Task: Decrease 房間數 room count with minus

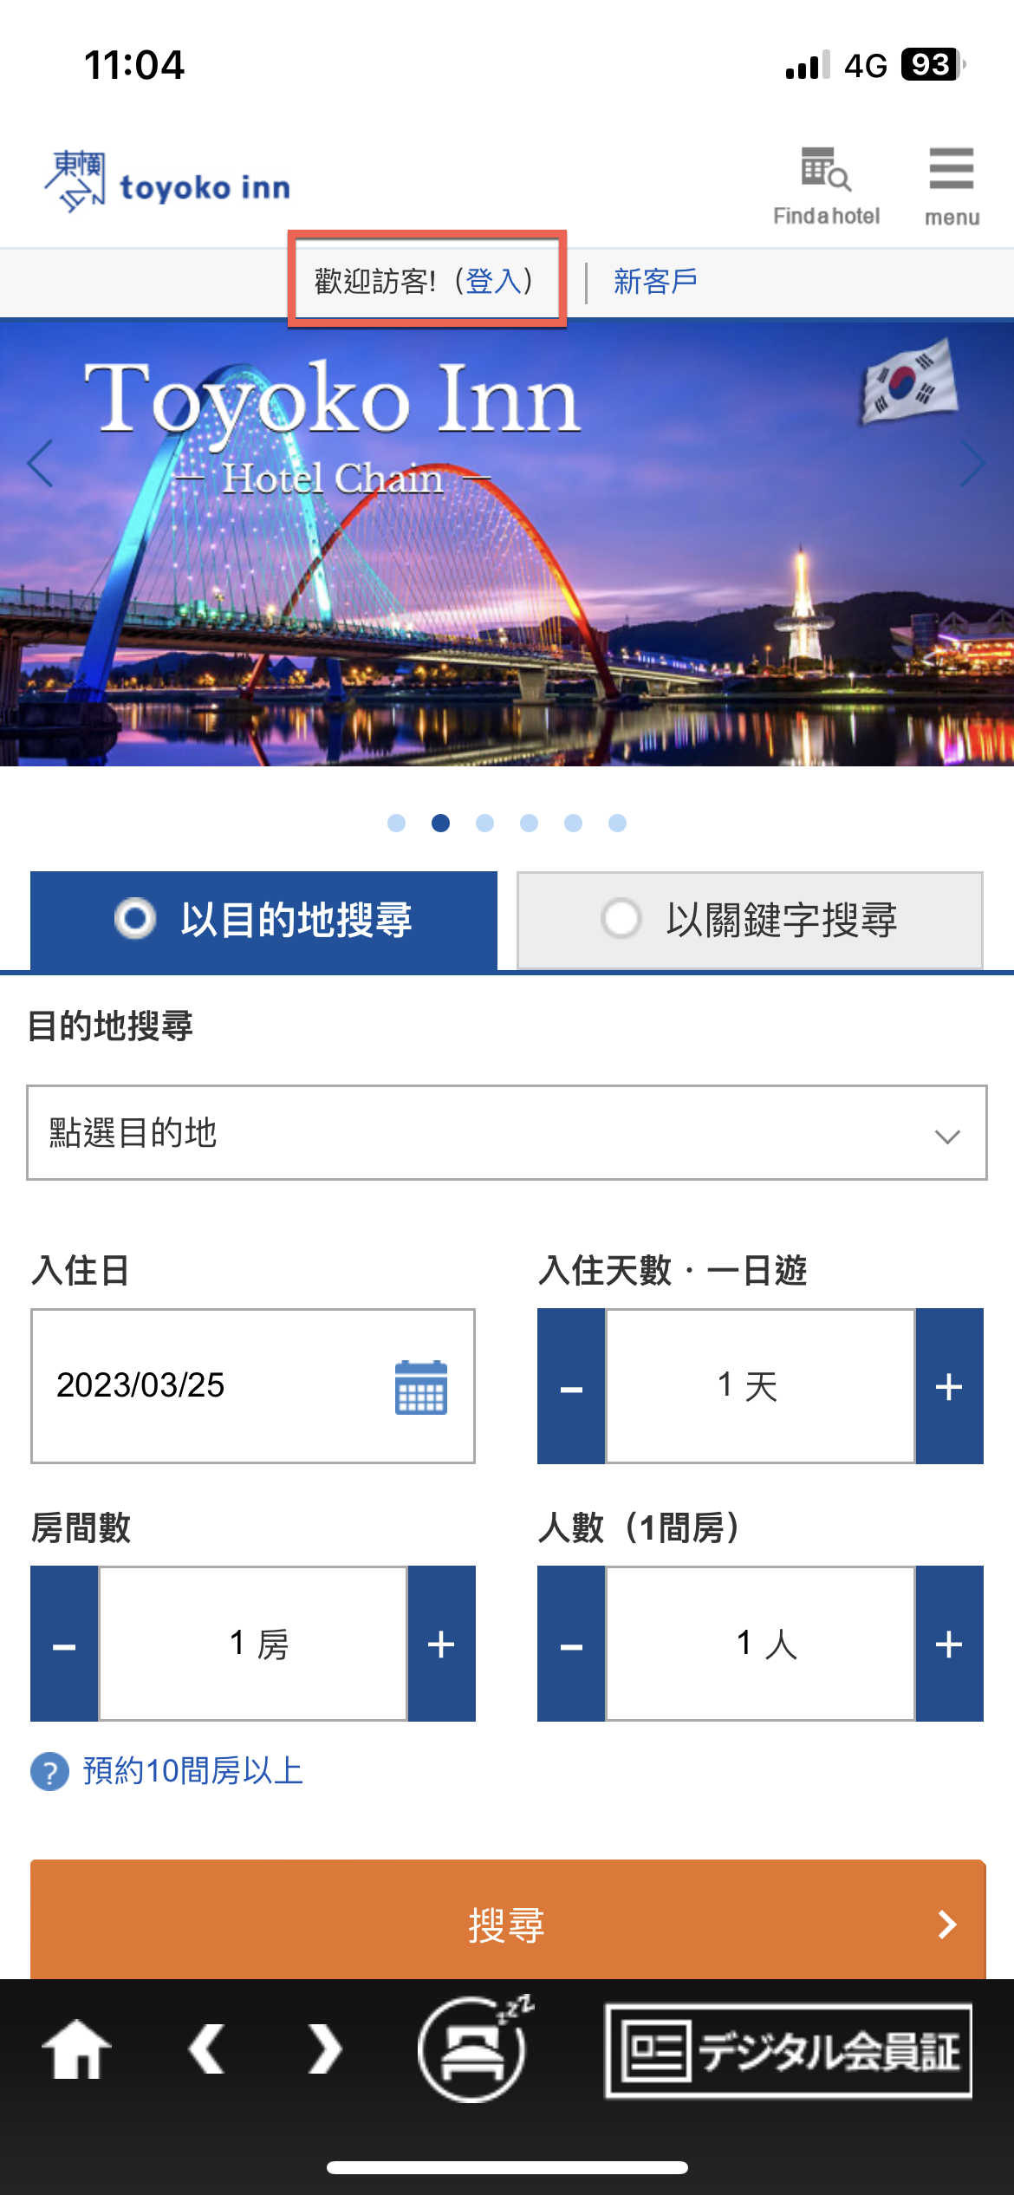Action: 64,1644
